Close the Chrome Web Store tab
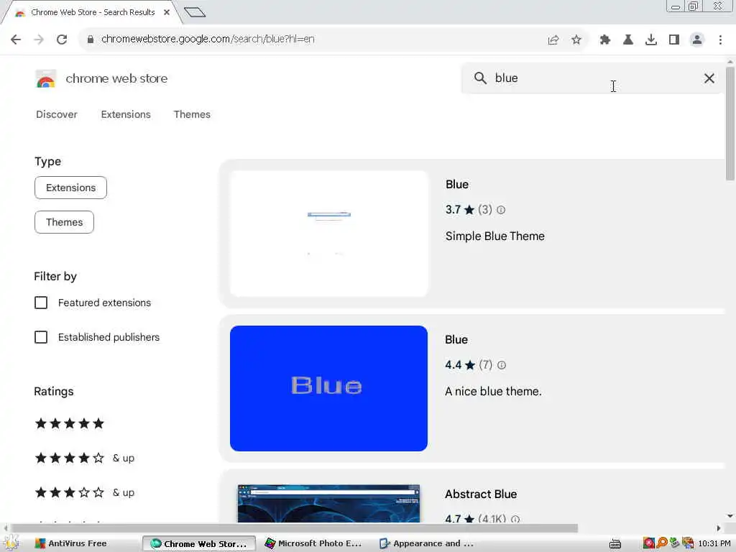This screenshot has height=552, width=736. [167, 12]
